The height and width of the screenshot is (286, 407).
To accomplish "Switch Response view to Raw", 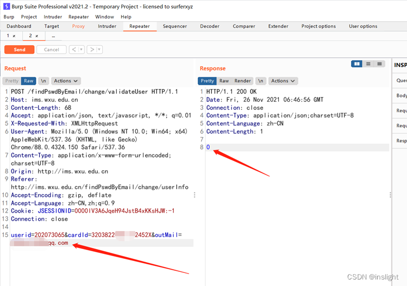I will click(224, 81).
